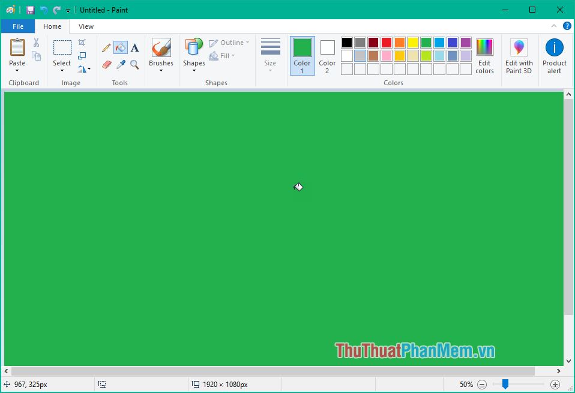Select the Fill with color tool

click(120, 47)
